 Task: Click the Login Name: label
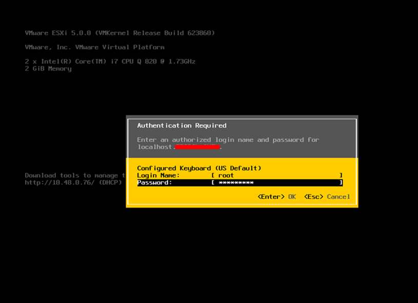pos(158,175)
